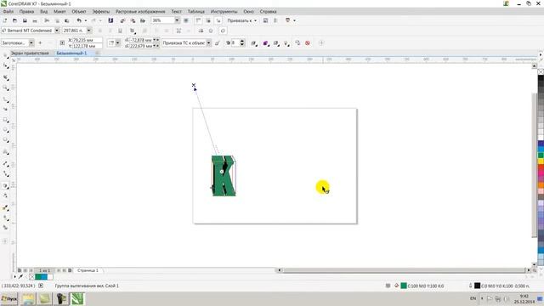Select the Pick tool in toolbox

(x=6, y=56)
